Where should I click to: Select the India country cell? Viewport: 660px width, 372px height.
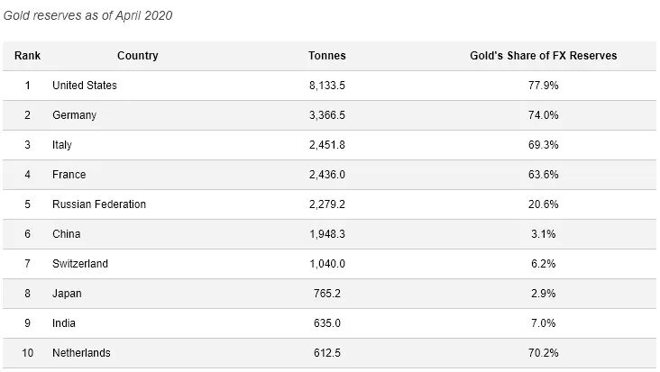(x=63, y=323)
